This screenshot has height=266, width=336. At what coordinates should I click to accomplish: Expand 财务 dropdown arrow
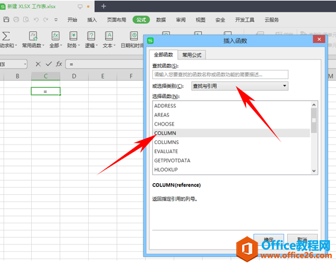coord(79,45)
